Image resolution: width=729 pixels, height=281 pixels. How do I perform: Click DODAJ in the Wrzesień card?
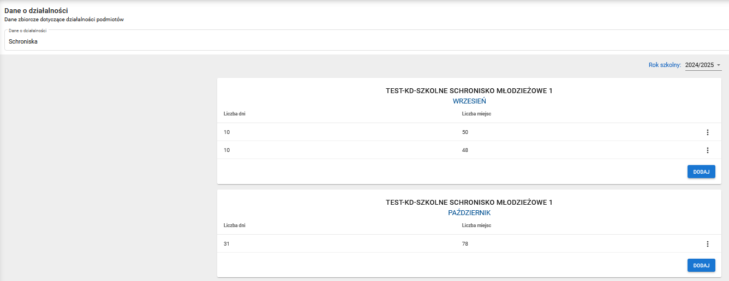click(701, 172)
